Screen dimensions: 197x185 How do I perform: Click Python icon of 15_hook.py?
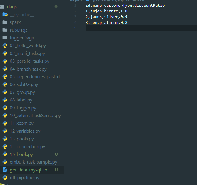click(5, 154)
